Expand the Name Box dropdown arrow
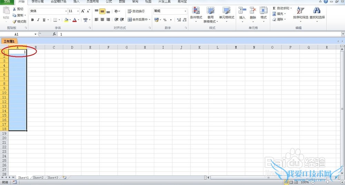This screenshot has width=345, height=185. [35, 34]
